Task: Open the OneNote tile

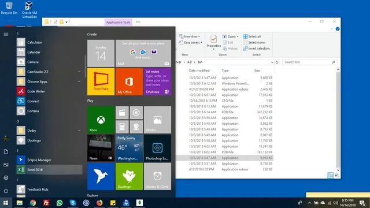Action: tap(157, 81)
